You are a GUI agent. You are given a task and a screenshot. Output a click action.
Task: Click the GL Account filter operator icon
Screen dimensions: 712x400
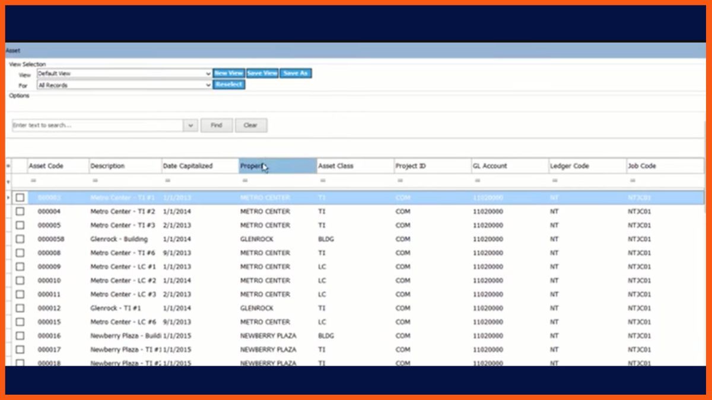click(x=477, y=180)
